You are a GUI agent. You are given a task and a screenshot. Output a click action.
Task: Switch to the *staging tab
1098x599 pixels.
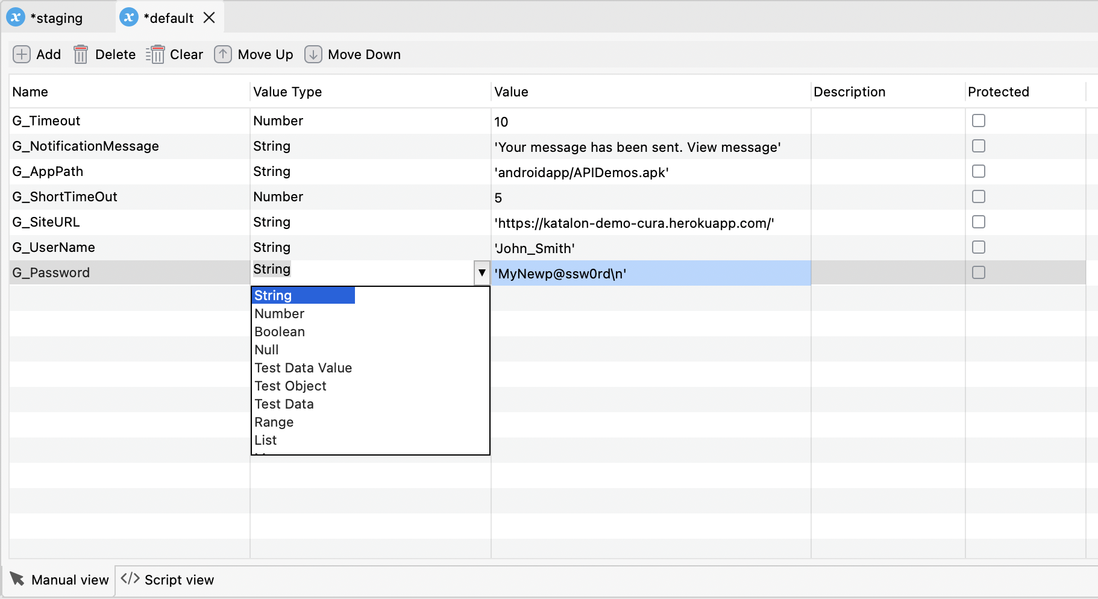tap(58, 17)
